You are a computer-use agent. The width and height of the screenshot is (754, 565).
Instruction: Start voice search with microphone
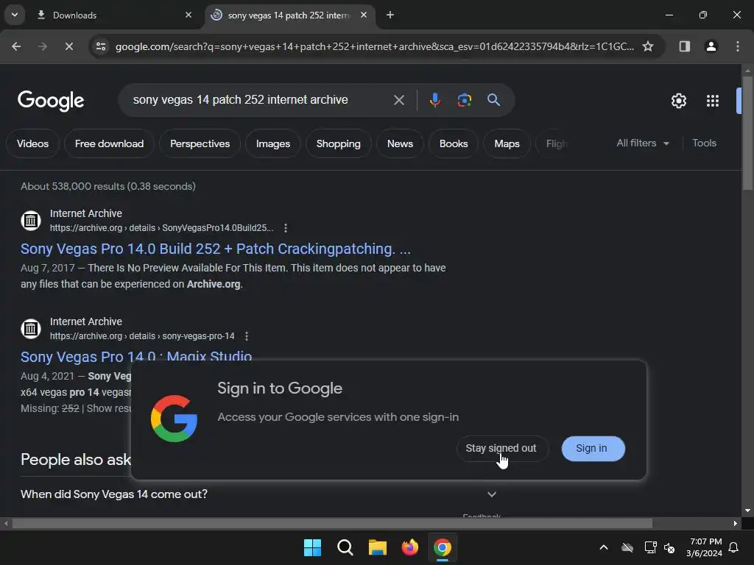(x=434, y=100)
